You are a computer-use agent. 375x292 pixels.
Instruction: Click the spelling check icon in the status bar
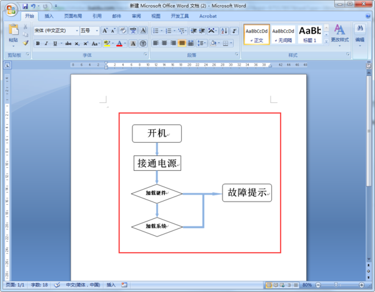click(x=57, y=285)
